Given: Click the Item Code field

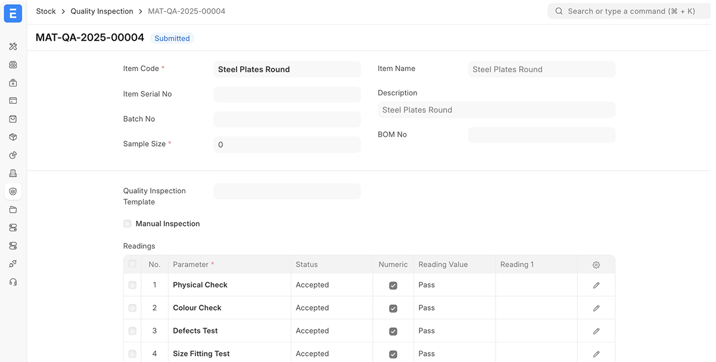Looking at the screenshot, I should point(287,69).
